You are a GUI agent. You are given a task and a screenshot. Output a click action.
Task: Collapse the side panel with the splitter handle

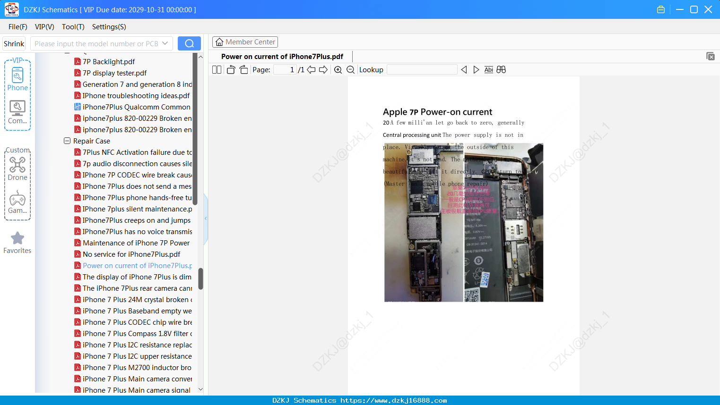tap(206, 218)
